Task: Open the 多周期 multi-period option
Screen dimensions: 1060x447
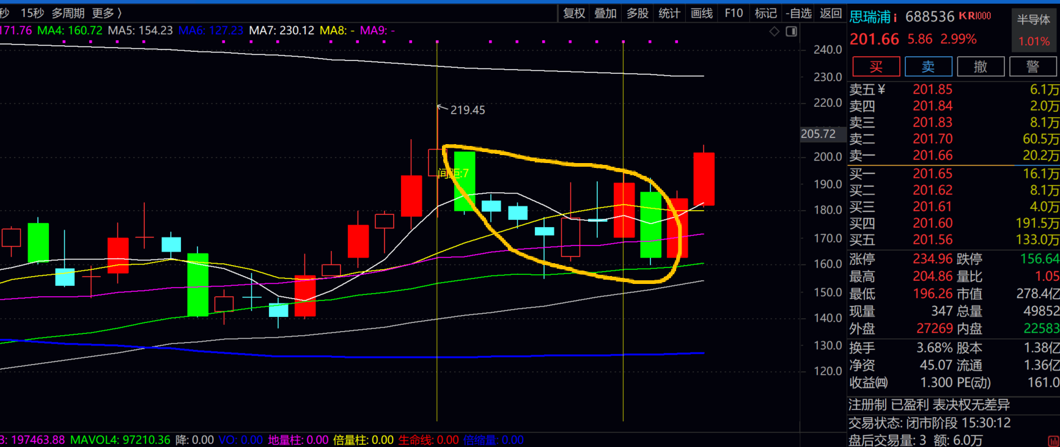Action: coord(67,13)
